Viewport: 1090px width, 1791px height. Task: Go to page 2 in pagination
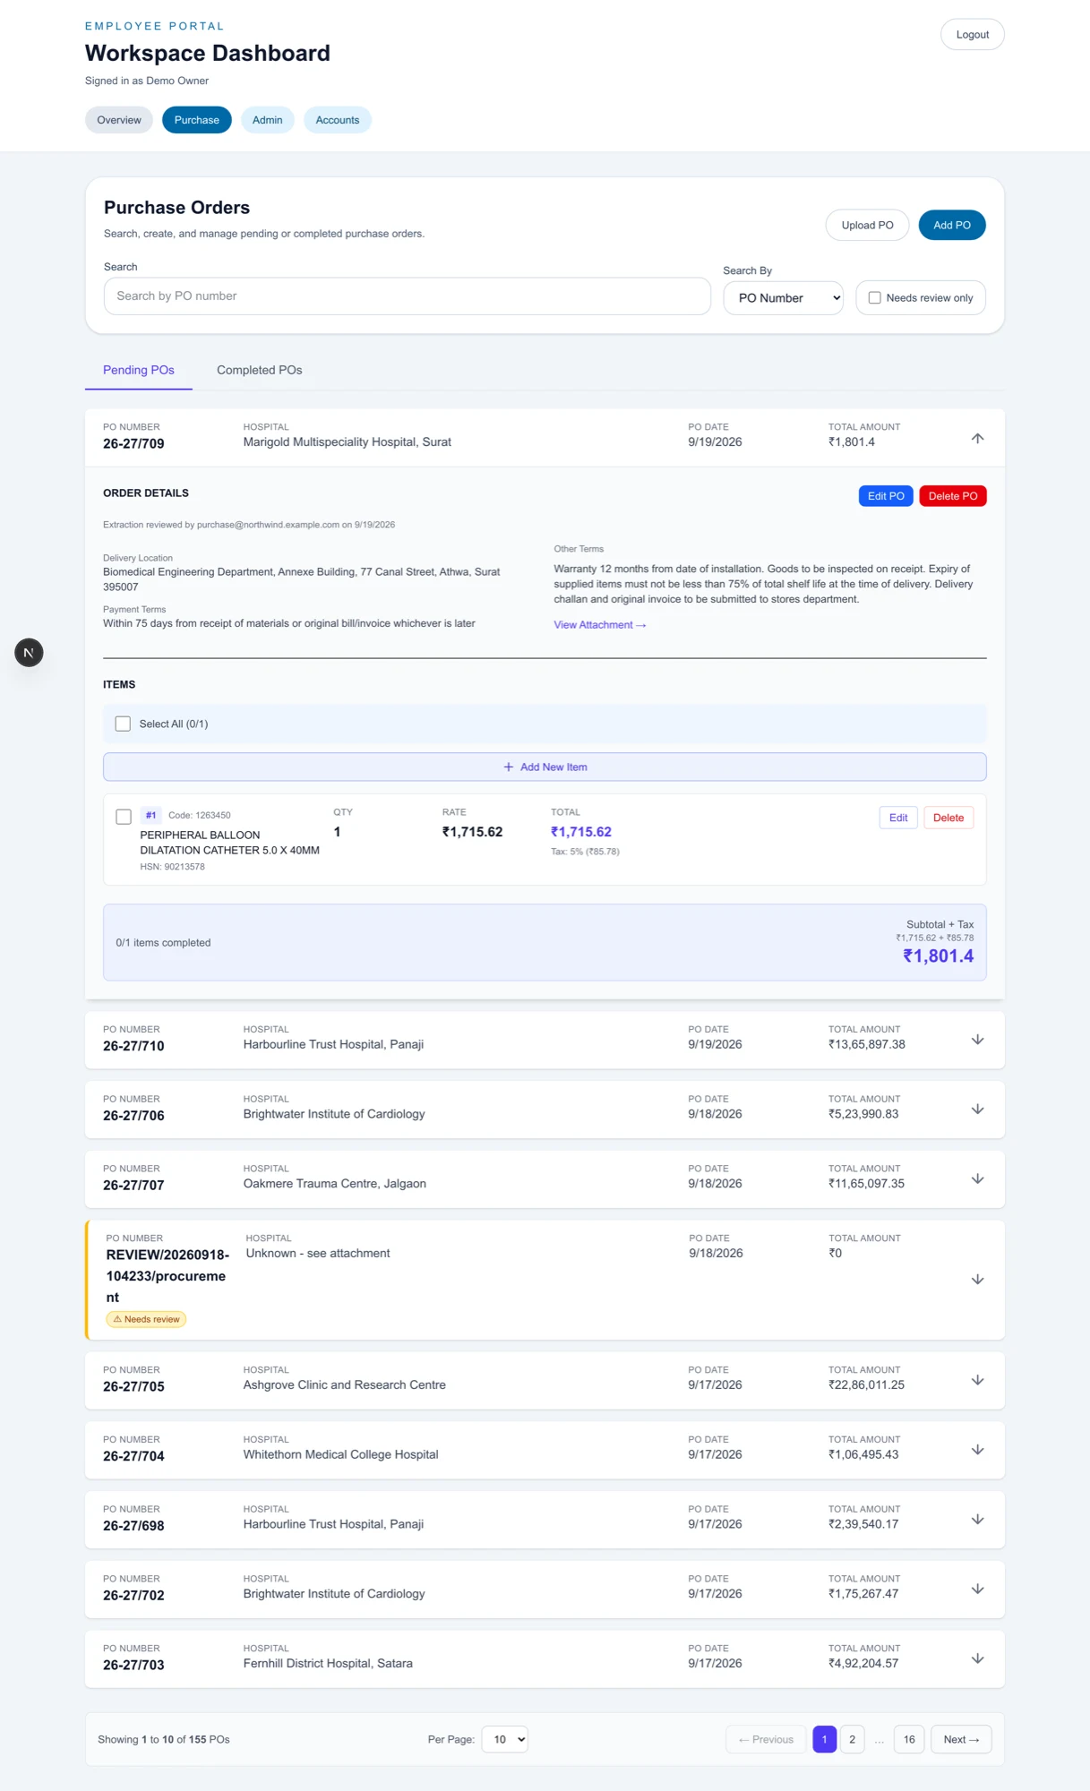(852, 1739)
